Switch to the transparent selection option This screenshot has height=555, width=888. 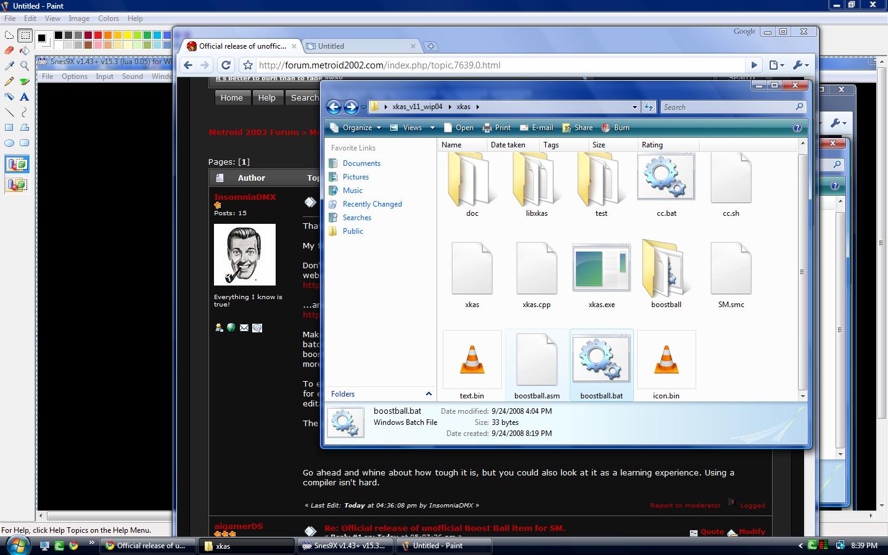pos(17,184)
